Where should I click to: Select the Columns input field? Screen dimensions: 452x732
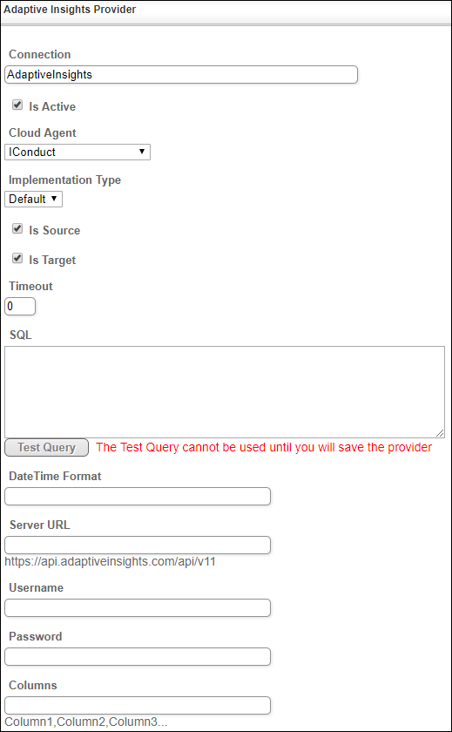(138, 705)
